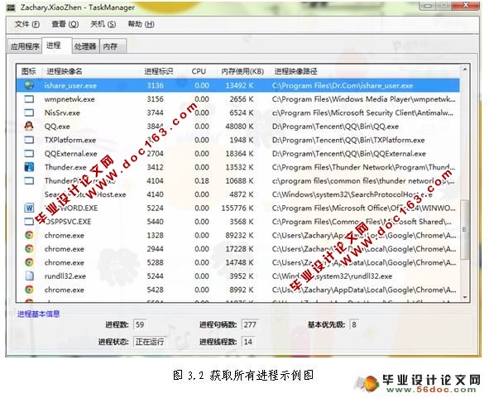
Task: Click the QQ penguin icon
Action: 29,126
